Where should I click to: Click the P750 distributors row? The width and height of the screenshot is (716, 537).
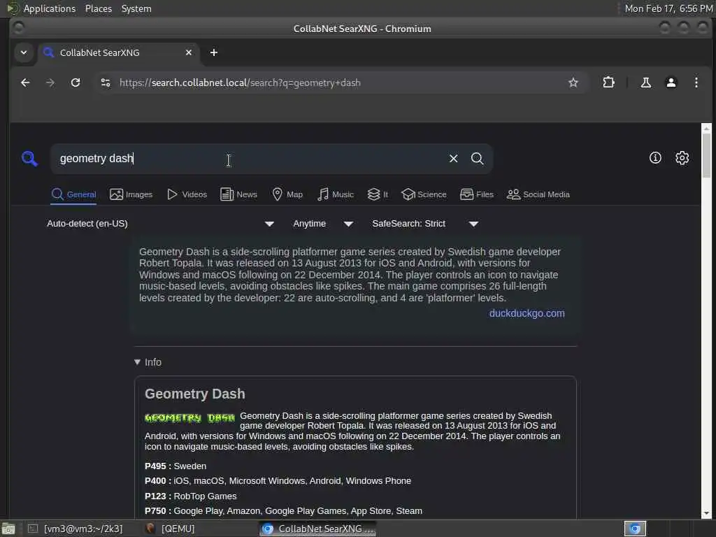(x=283, y=511)
